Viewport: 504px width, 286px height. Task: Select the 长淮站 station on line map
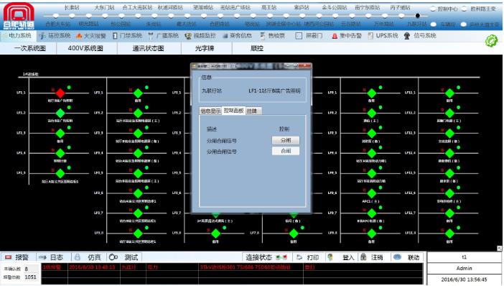click(x=72, y=7)
